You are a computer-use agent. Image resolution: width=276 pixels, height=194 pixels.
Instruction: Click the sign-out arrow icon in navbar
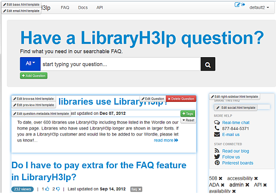click(243, 5)
